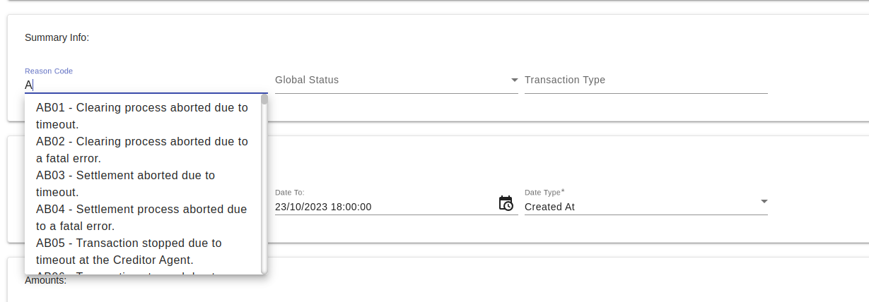Choose AB02 clearing process fatal error option
This screenshot has width=869, height=302.
(142, 150)
